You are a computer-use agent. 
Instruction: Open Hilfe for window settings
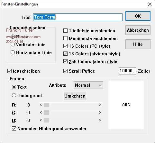point(138,44)
